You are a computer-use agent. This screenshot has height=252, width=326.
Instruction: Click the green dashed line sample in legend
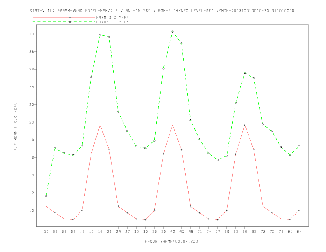pos(64,22)
